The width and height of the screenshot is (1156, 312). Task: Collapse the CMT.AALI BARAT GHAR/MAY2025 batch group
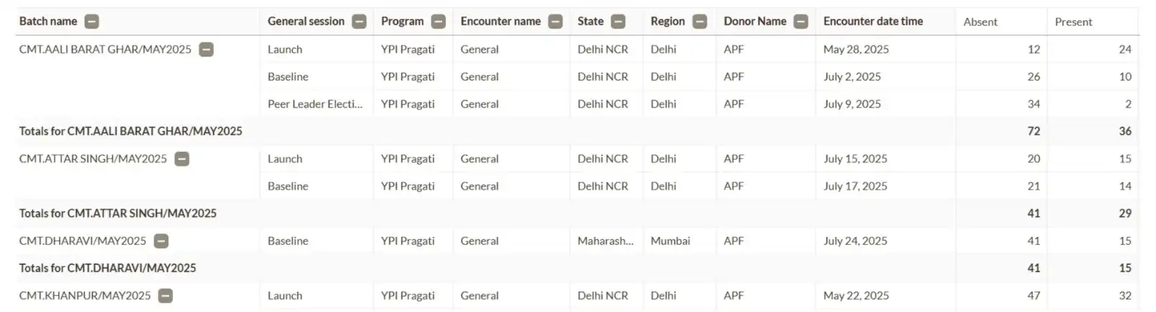207,50
